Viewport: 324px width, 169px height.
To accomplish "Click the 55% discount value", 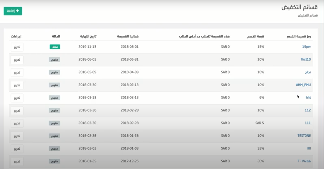I will pos(261,149).
